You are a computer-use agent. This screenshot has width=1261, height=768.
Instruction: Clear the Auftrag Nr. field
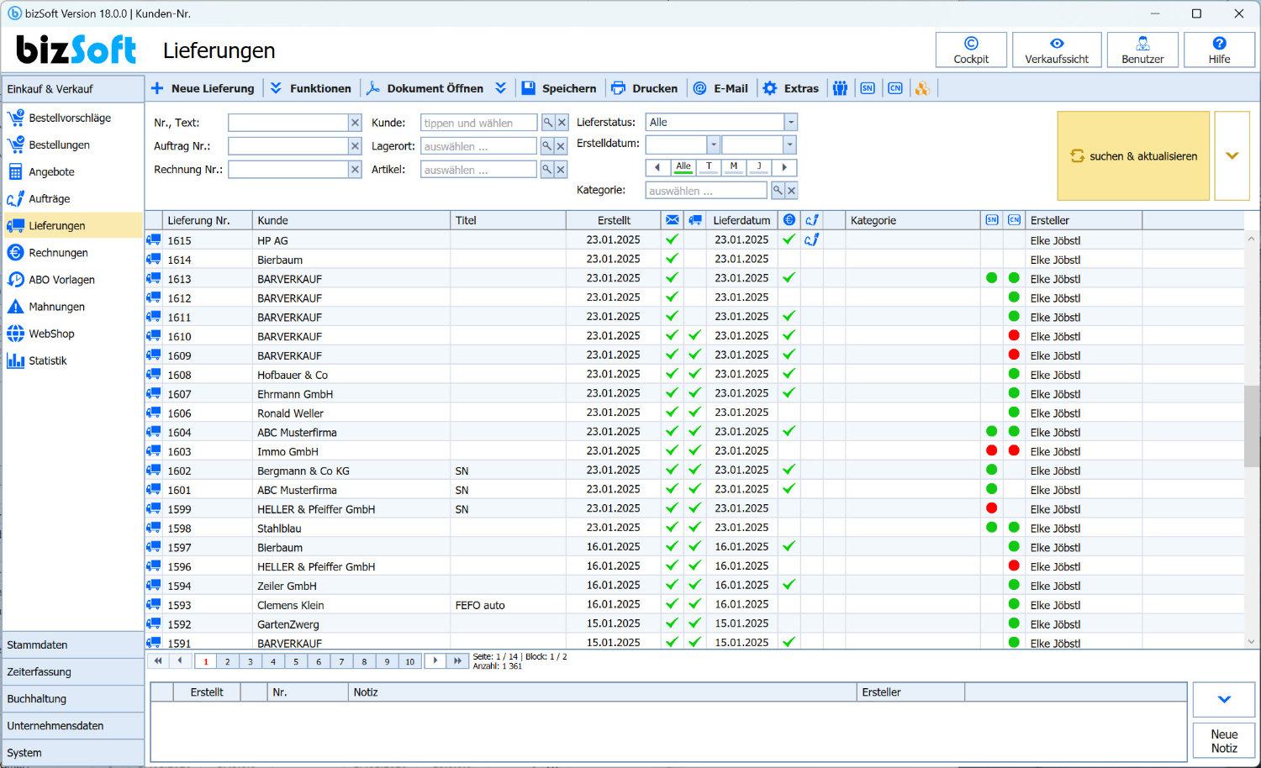click(x=356, y=146)
